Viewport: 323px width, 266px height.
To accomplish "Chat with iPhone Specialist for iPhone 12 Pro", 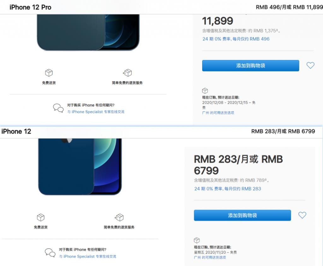I will click(96, 112).
